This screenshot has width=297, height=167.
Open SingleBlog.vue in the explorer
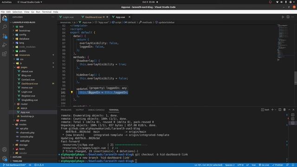pyautogui.click(x=30, y=100)
